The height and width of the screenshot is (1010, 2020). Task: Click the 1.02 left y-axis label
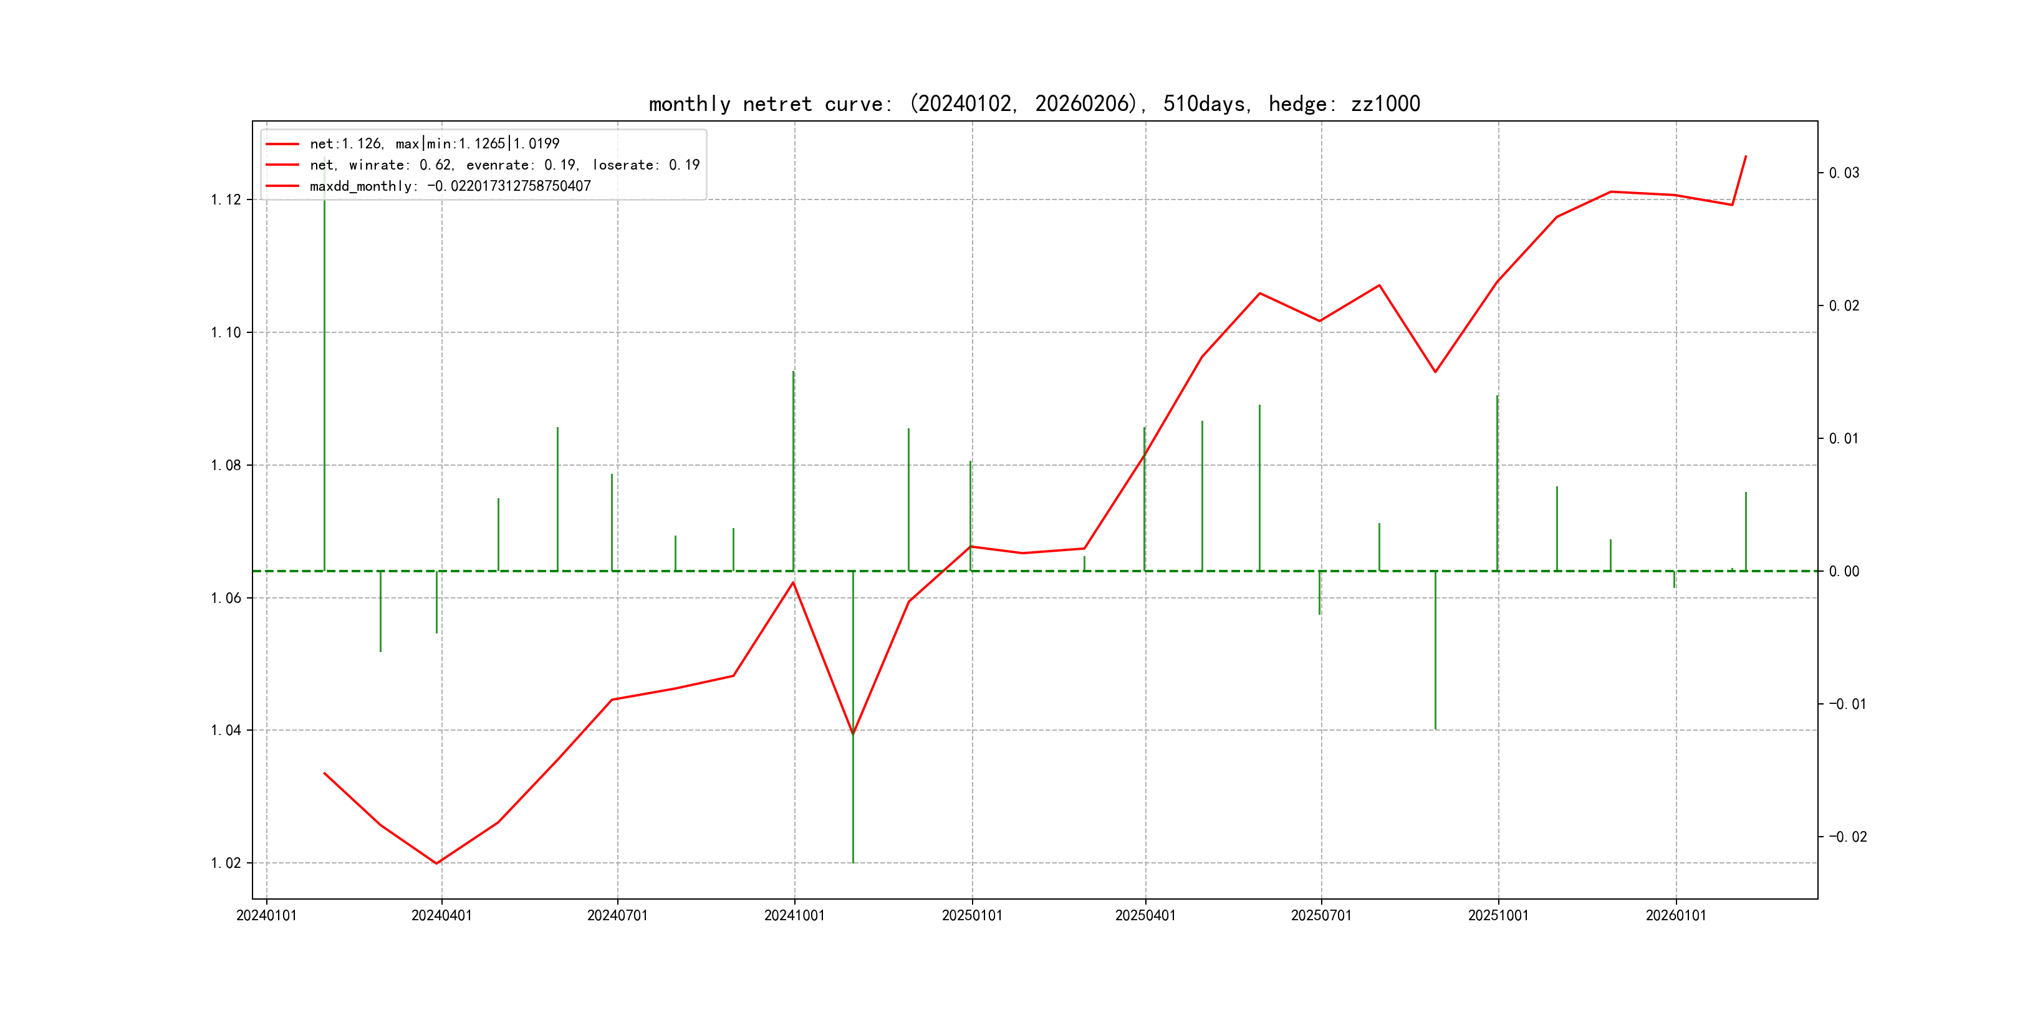click(x=226, y=863)
